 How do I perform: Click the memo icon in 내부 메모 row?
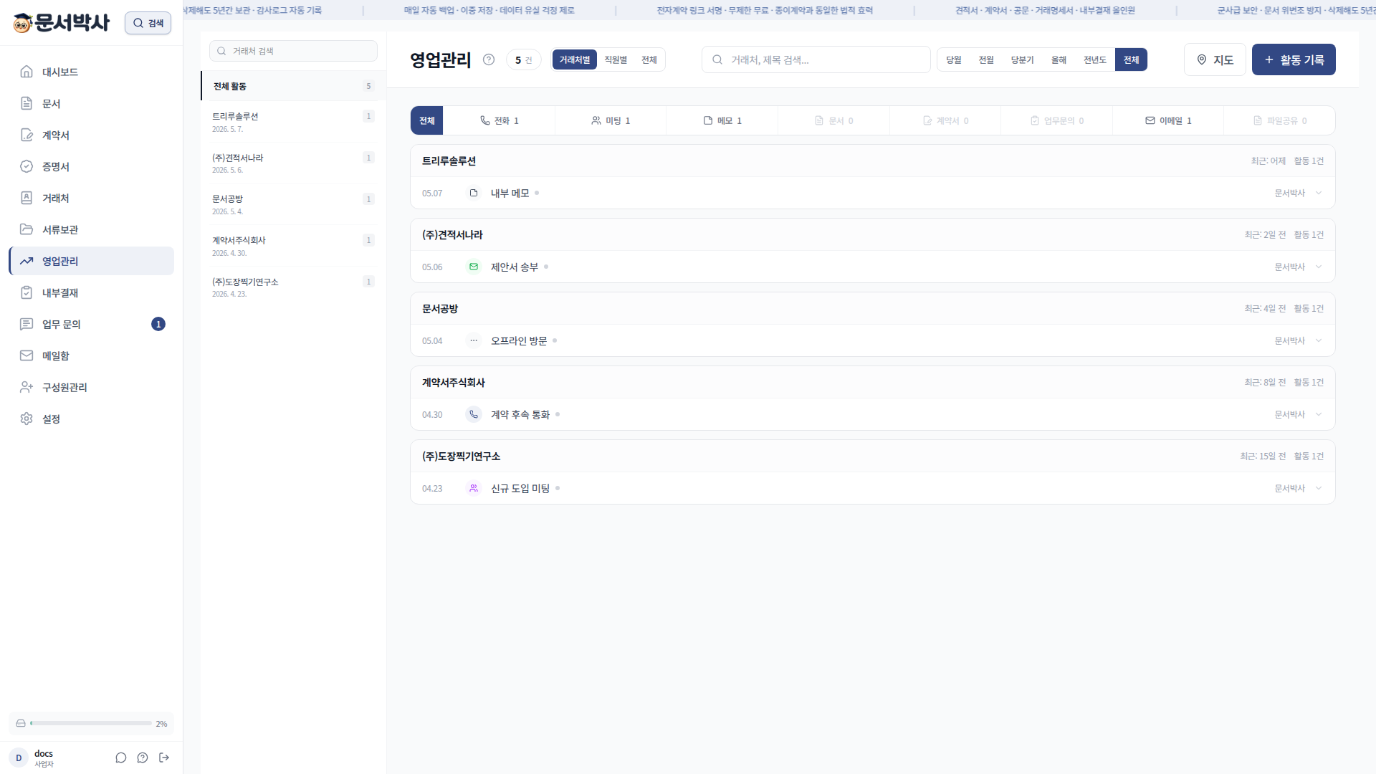point(474,193)
